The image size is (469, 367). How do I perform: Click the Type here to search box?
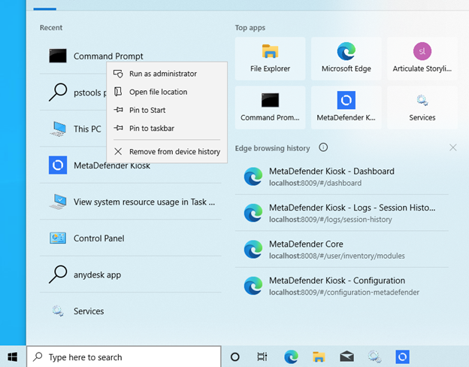tap(124, 356)
